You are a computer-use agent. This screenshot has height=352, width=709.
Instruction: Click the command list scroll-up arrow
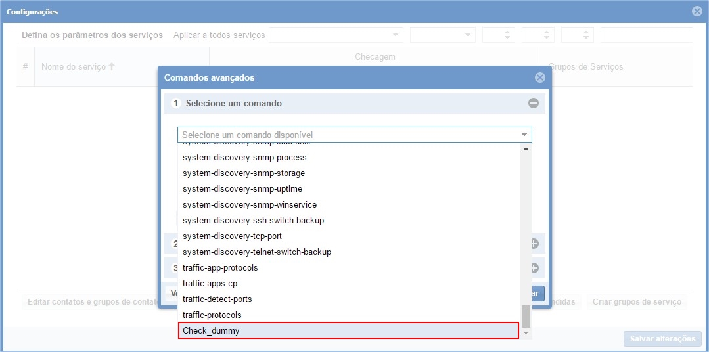[x=525, y=148]
